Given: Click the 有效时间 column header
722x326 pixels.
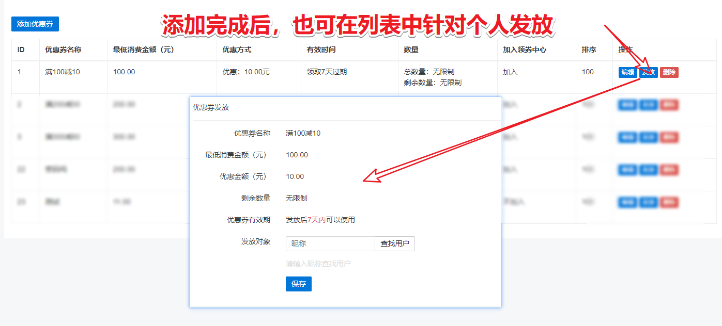Looking at the screenshot, I should [x=321, y=50].
